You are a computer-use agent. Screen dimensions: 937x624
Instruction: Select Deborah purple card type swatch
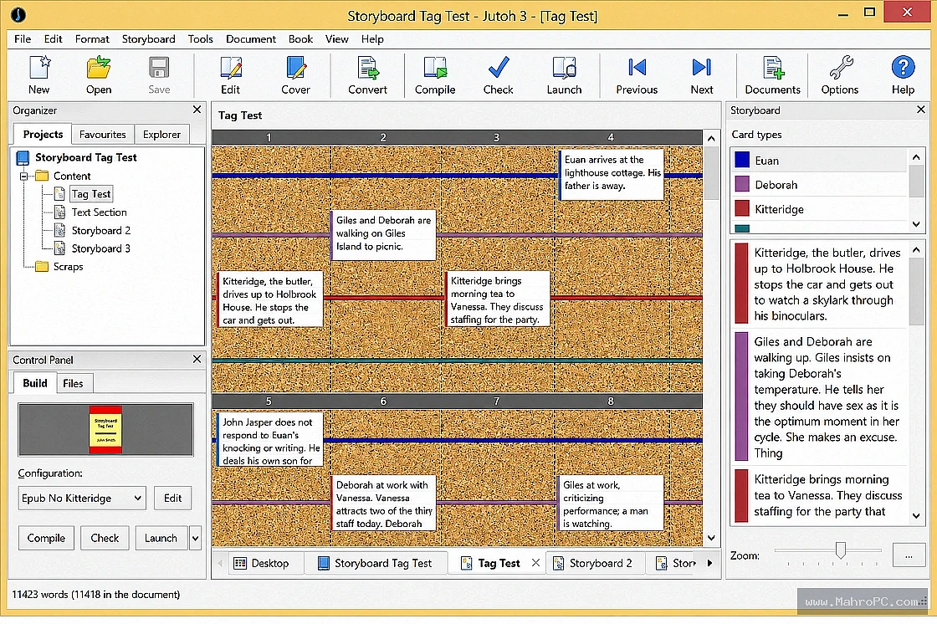(x=742, y=184)
